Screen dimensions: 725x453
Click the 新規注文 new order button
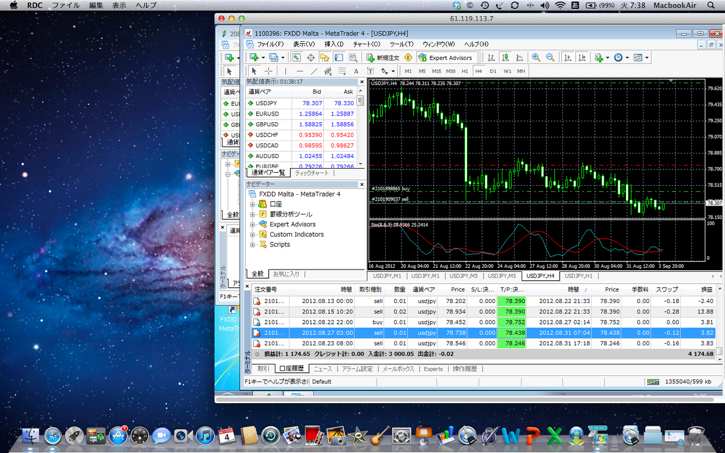pyautogui.click(x=382, y=58)
